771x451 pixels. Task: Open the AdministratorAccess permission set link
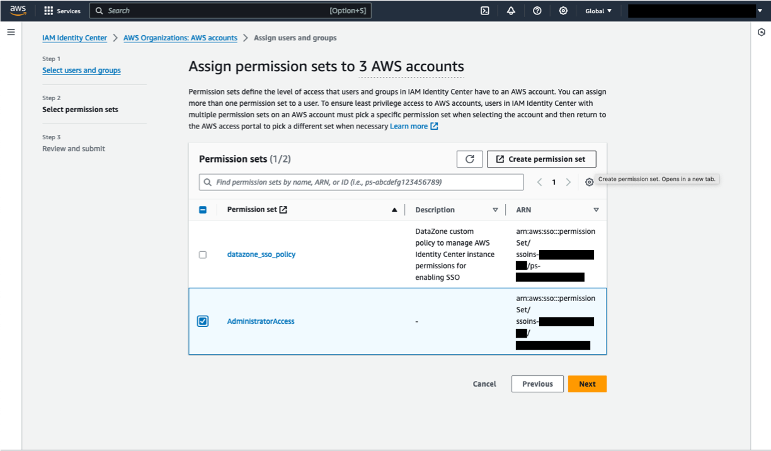point(261,321)
